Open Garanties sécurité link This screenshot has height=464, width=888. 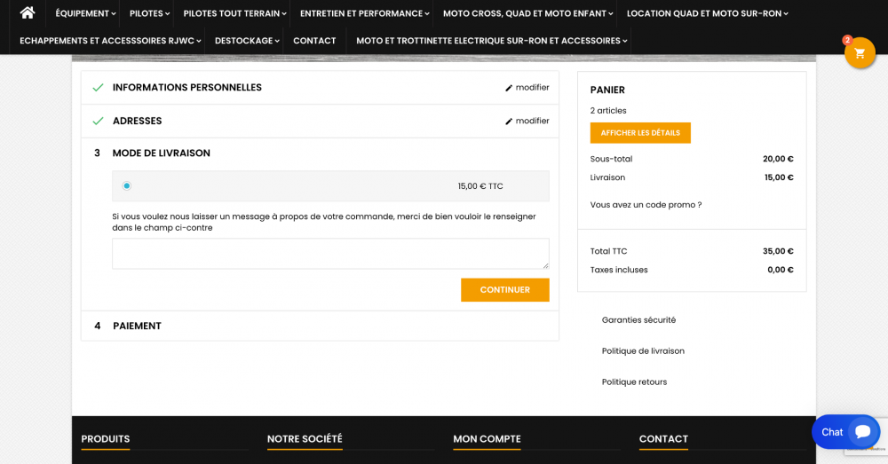[x=638, y=319]
